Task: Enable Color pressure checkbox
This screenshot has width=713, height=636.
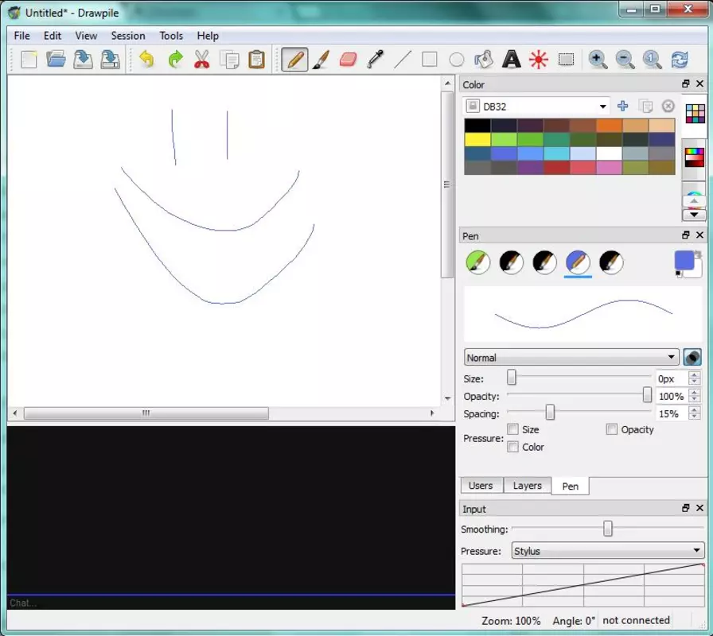Action: (513, 447)
